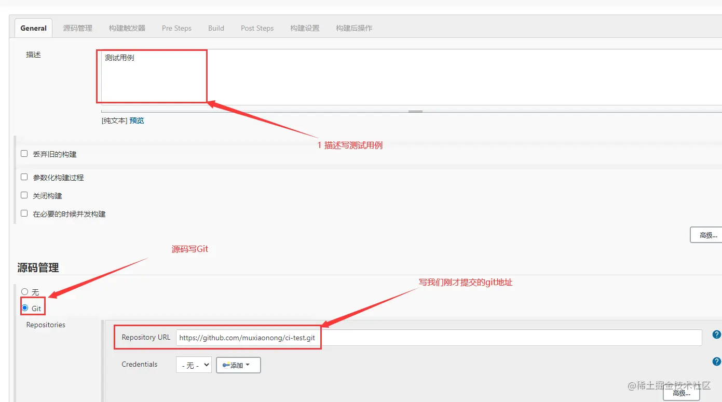
Task: Open the General tab
Action: 33,28
